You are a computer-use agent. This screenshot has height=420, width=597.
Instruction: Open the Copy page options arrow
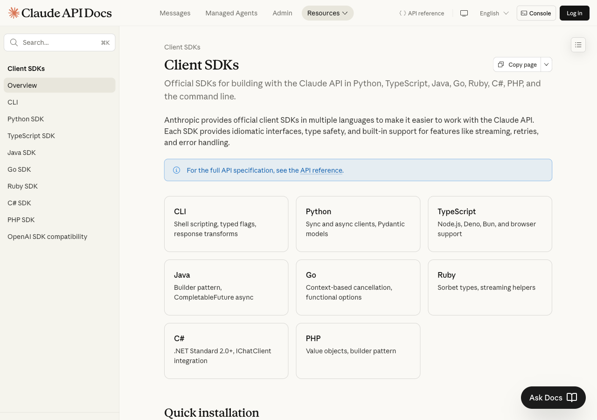547,64
